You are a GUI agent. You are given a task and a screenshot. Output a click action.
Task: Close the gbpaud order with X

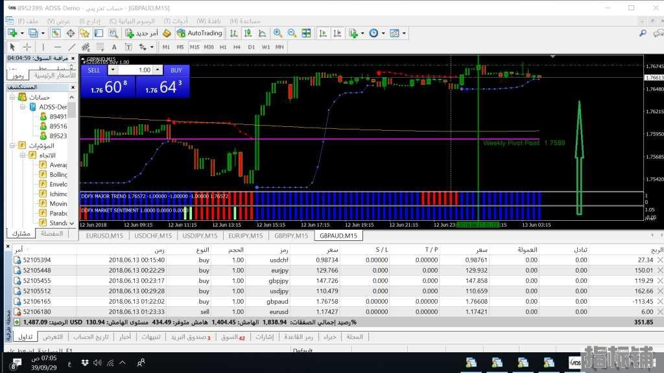tap(660, 301)
